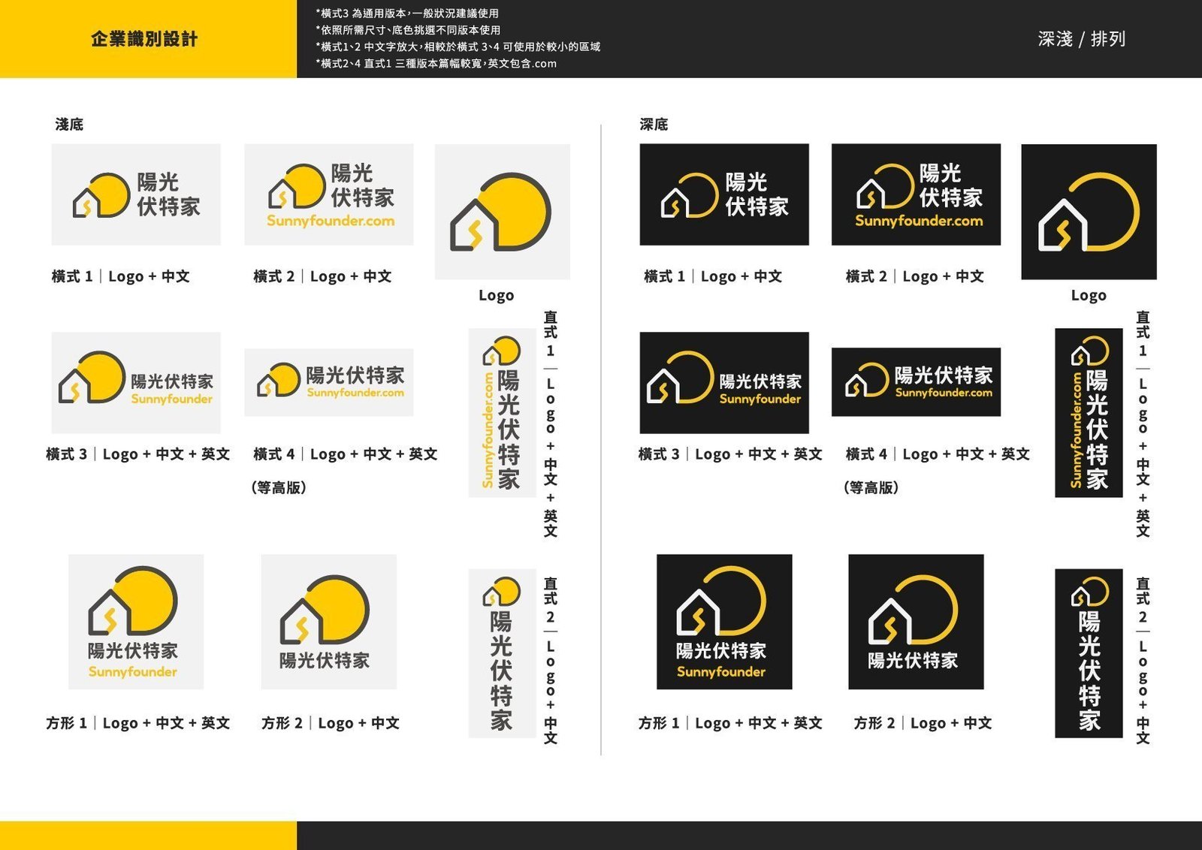Viewport: 1202px width, 850px height.
Task: Click light 方形 1 square logo
Action: (136, 622)
